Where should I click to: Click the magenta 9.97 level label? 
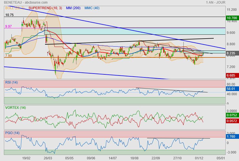coord(9,26)
